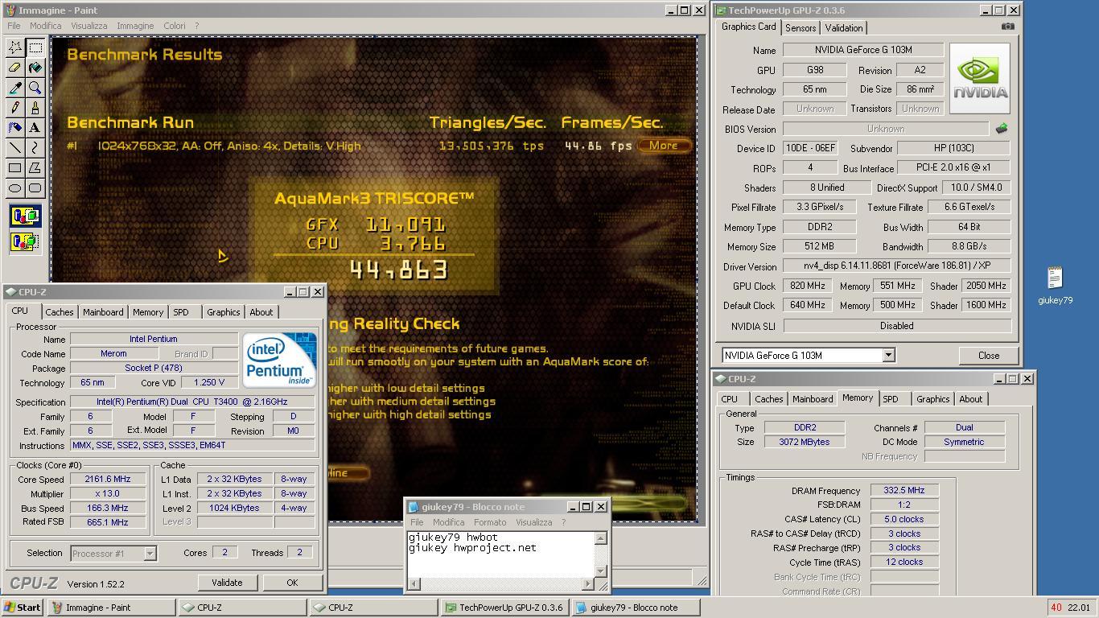Switch to the Validation tab in GPU-Z
Image resolution: width=1099 pixels, height=618 pixels.
point(844,27)
